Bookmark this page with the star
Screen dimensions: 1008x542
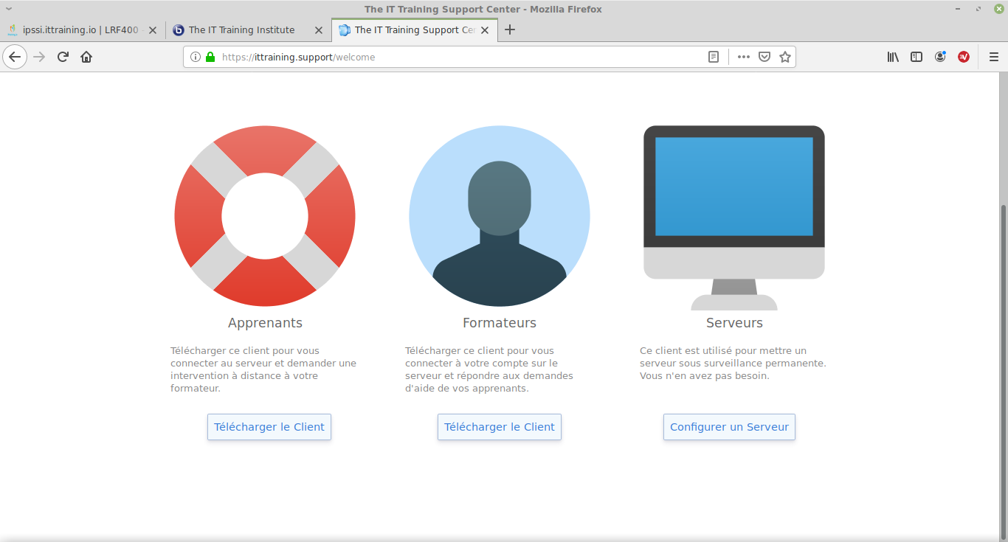(x=785, y=57)
